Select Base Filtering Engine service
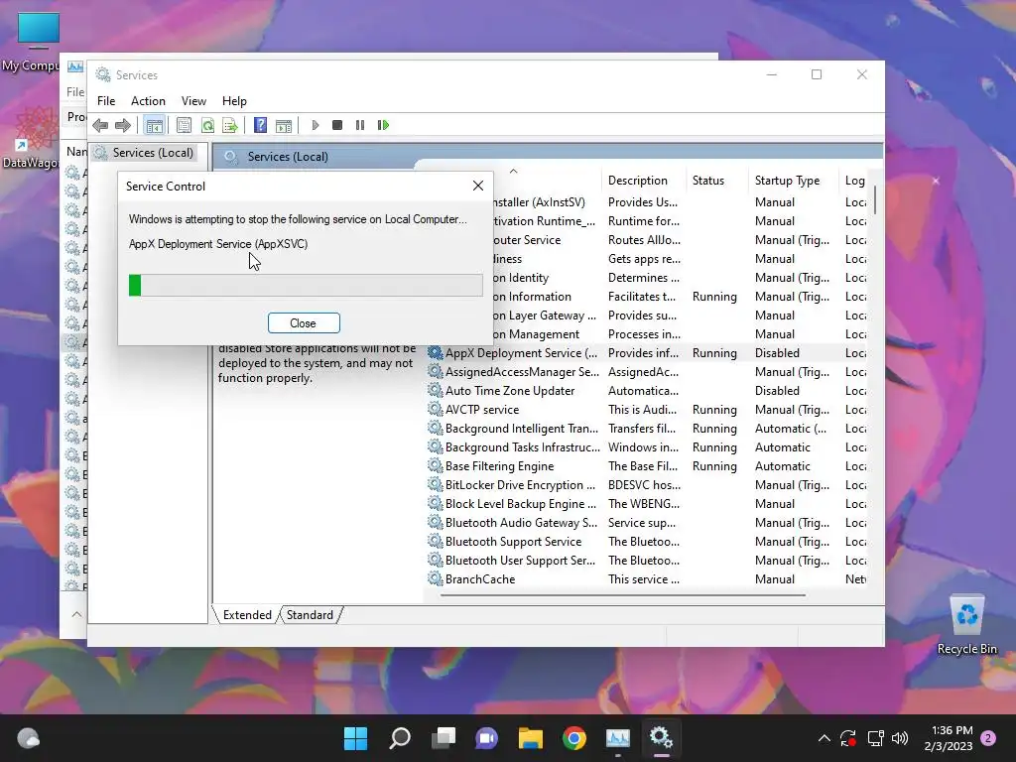The image size is (1016, 762). [647, 466]
